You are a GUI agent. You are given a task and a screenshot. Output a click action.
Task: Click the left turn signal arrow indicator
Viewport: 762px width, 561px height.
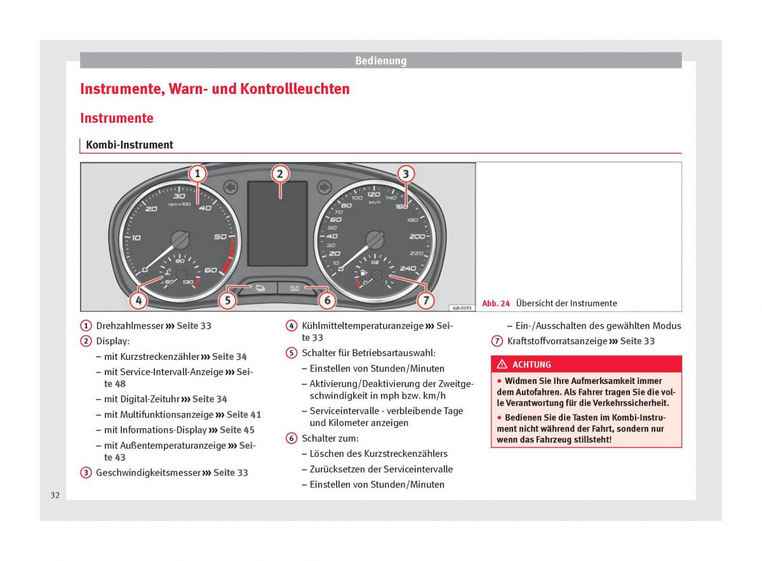coord(231,187)
